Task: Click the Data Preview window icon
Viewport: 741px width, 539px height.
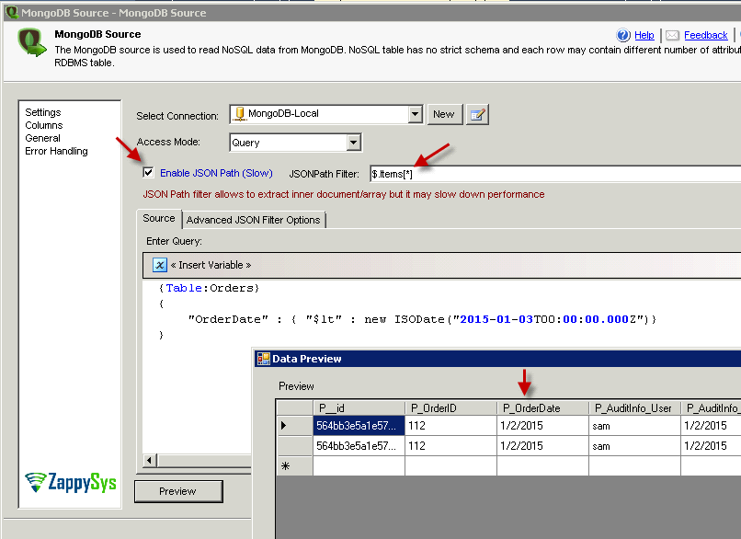Action: (263, 359)
